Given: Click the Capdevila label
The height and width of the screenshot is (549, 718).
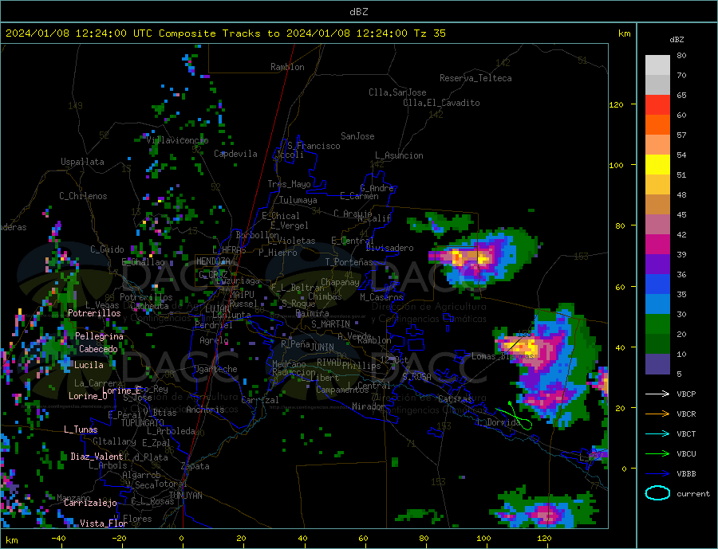Looking at the screenshot, I should pyautogui.click(x=235, y=154).
